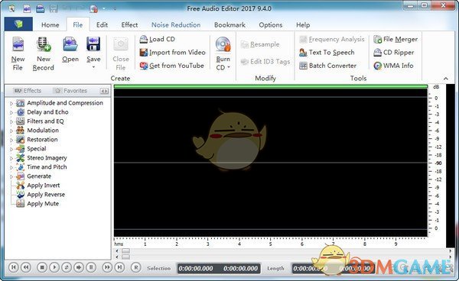Open the File Merger tool

click(x=396, y=39)
